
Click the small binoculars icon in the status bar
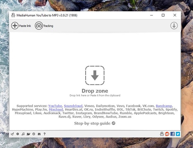point(39,134)
